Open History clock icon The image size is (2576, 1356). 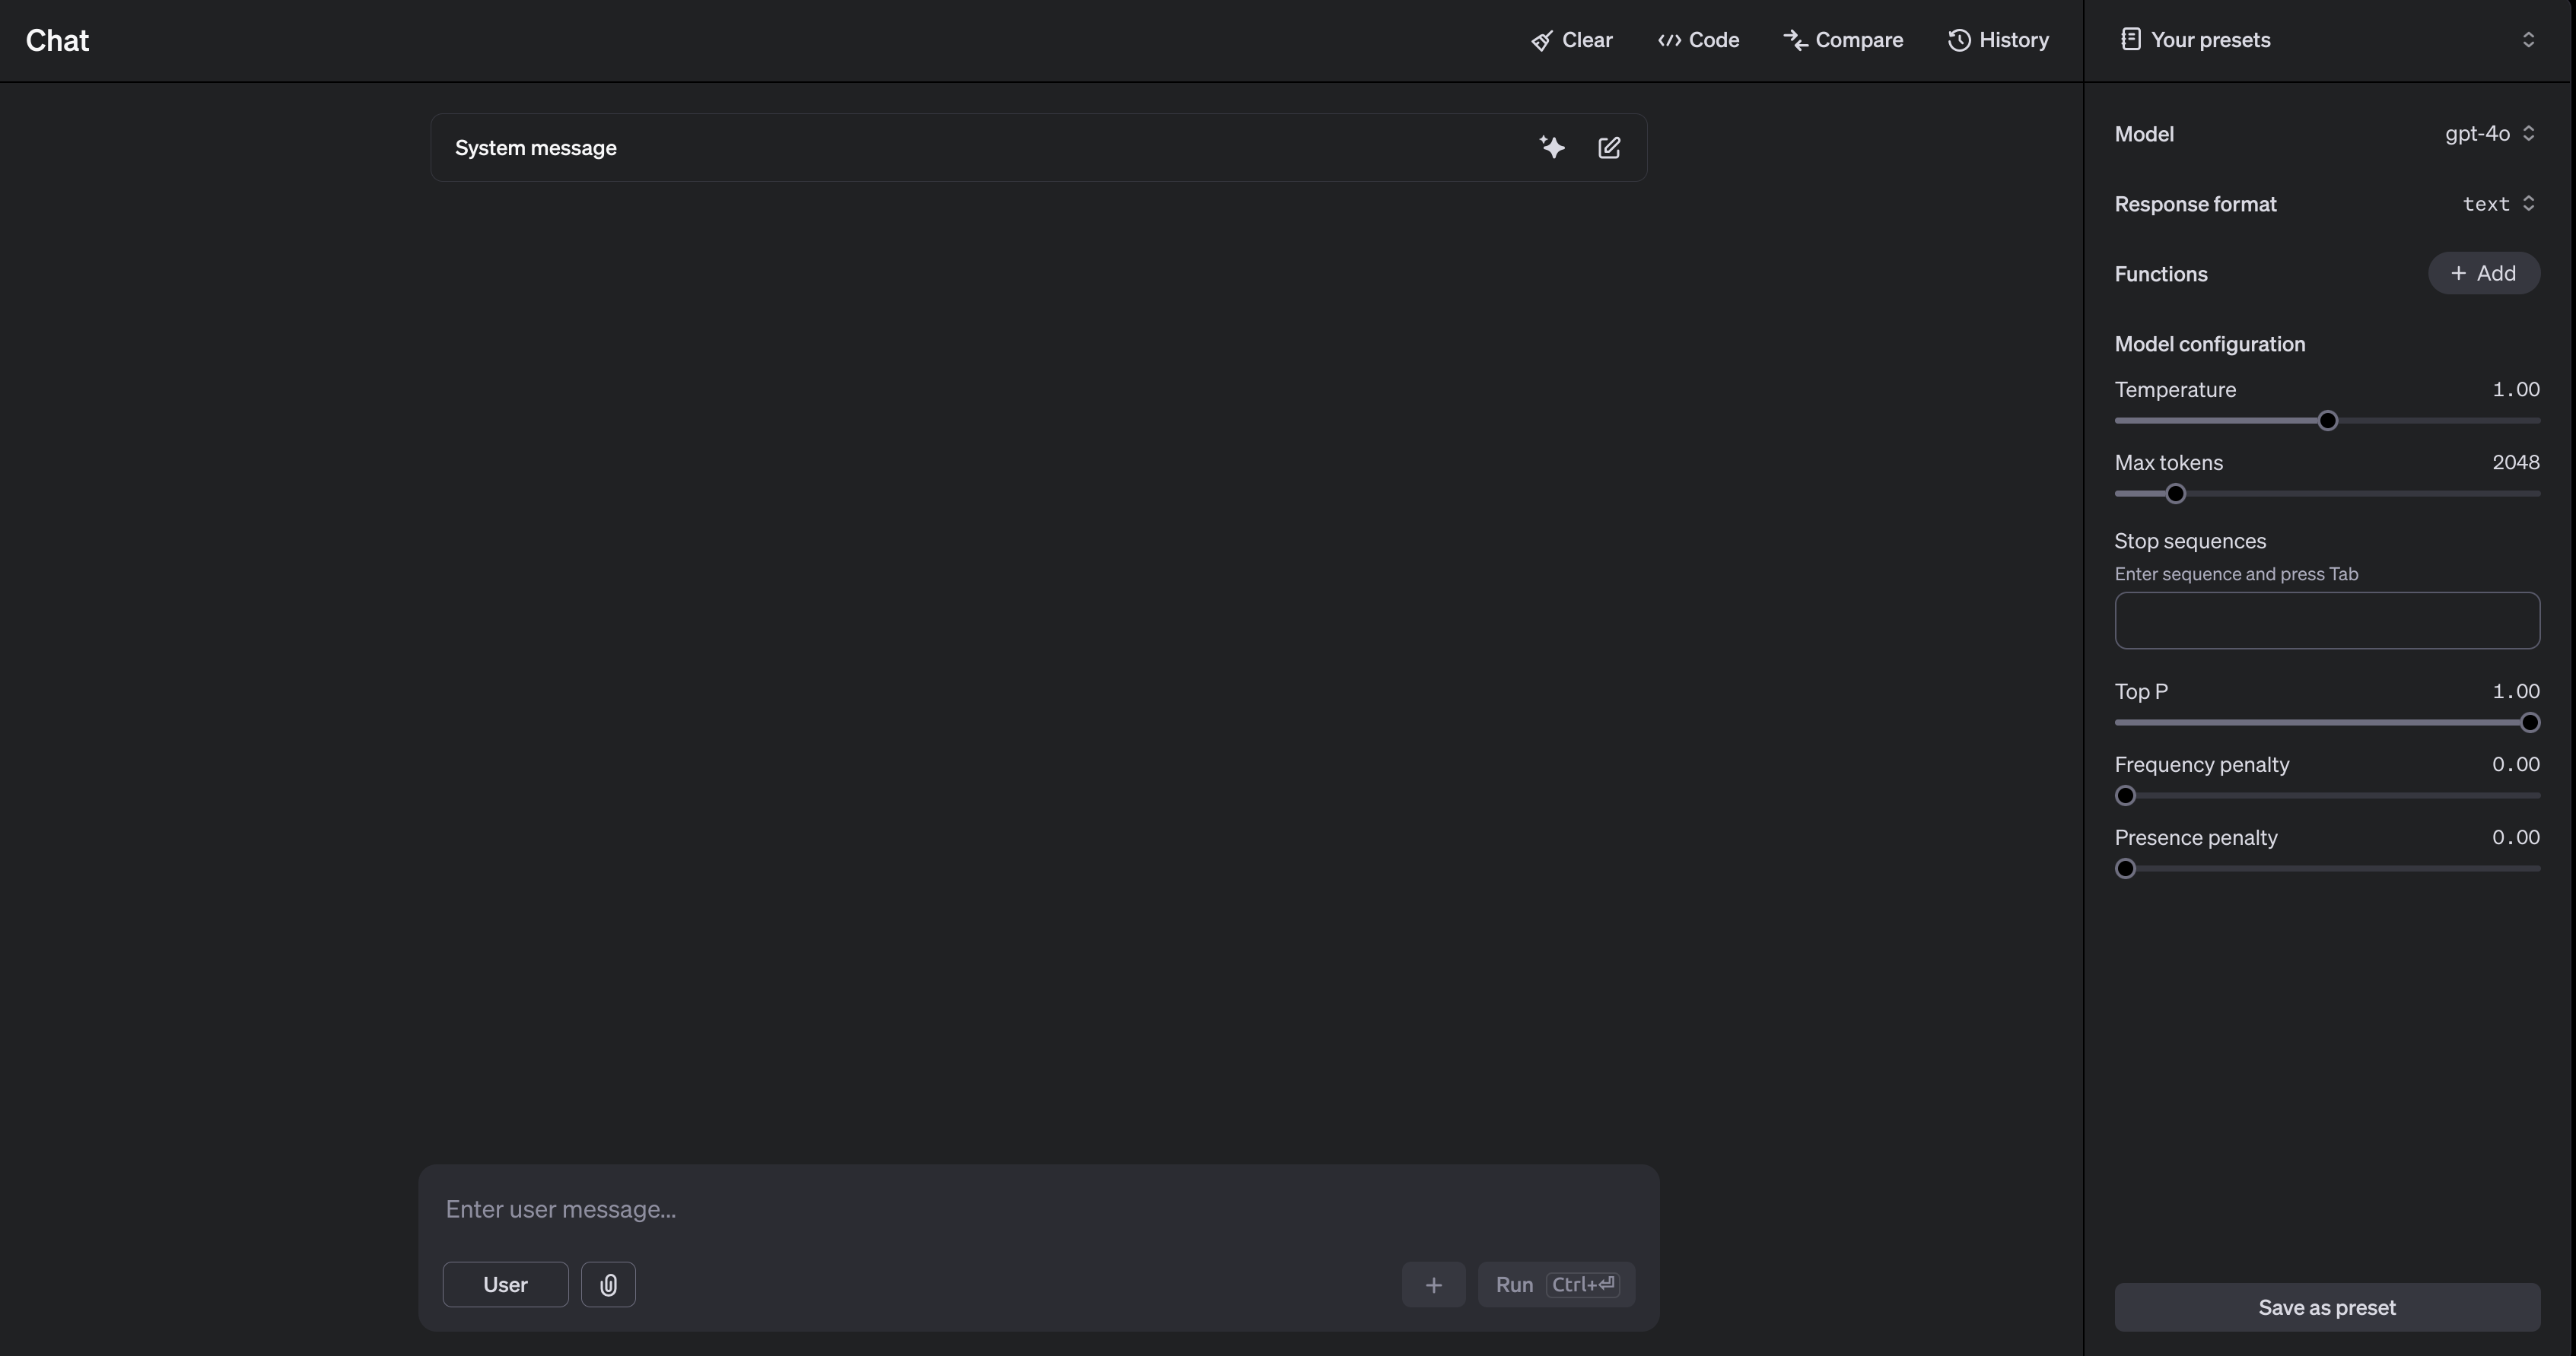(x=1959, y=41)
